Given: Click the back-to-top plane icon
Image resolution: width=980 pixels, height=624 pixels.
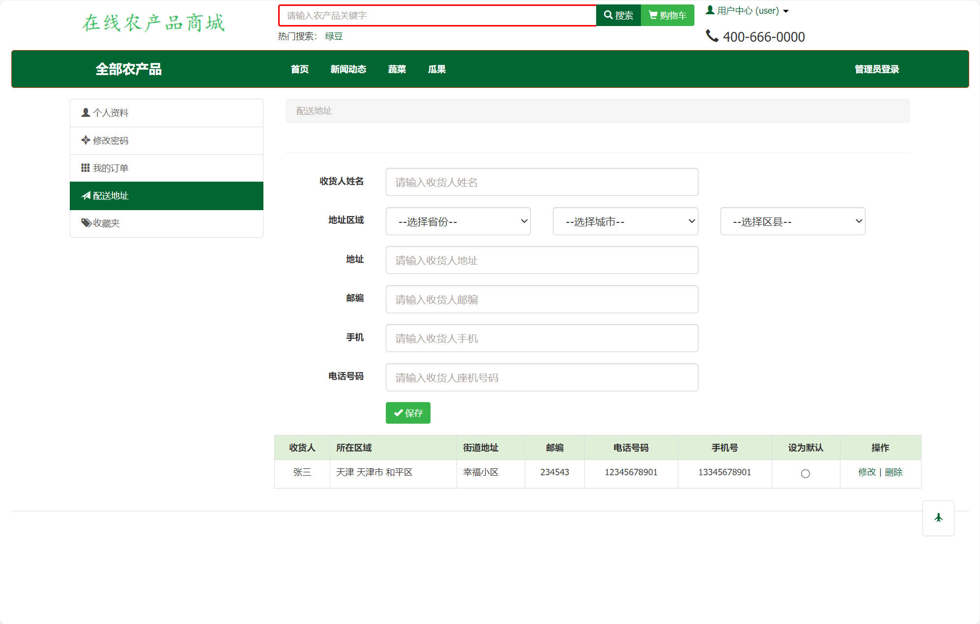Looking at the screenshot, I should [x=938, y=518].
